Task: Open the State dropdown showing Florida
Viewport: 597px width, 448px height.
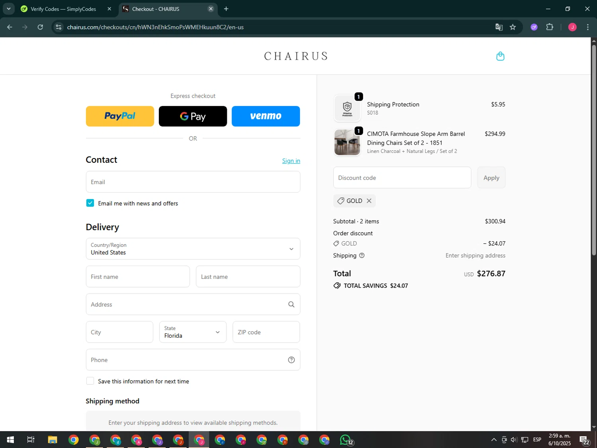Action: pyautogui.click(x=193, y=332)
